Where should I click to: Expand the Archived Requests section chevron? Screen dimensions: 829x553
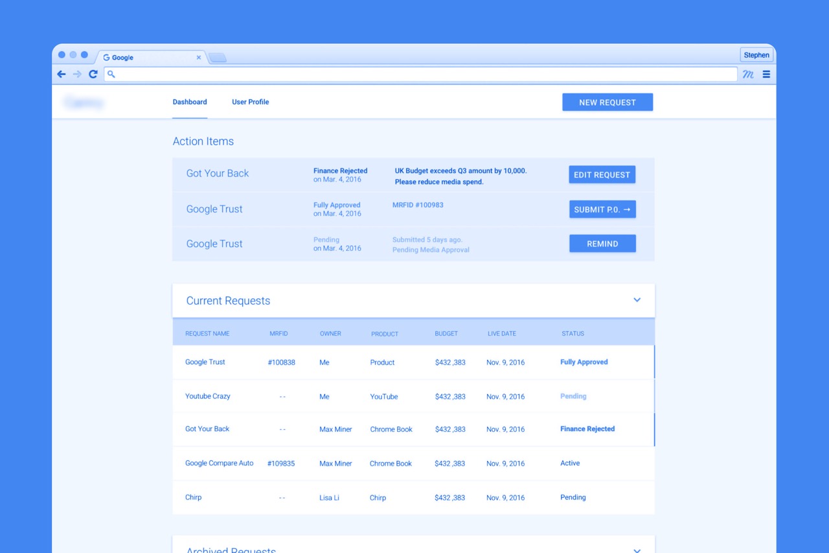point(637,550)
